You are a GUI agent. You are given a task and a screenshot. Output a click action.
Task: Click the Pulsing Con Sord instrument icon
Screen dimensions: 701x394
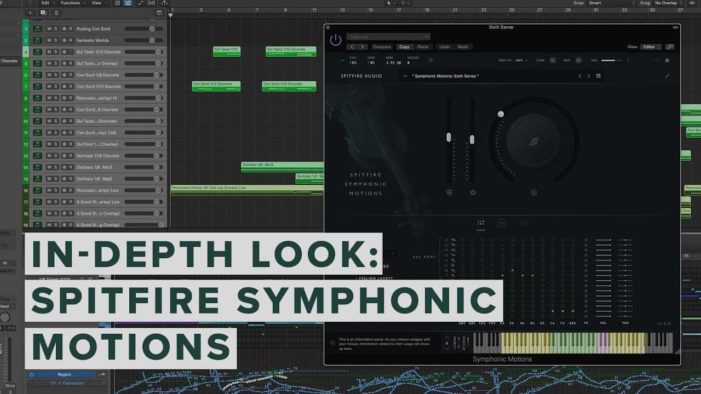point(37,29)
